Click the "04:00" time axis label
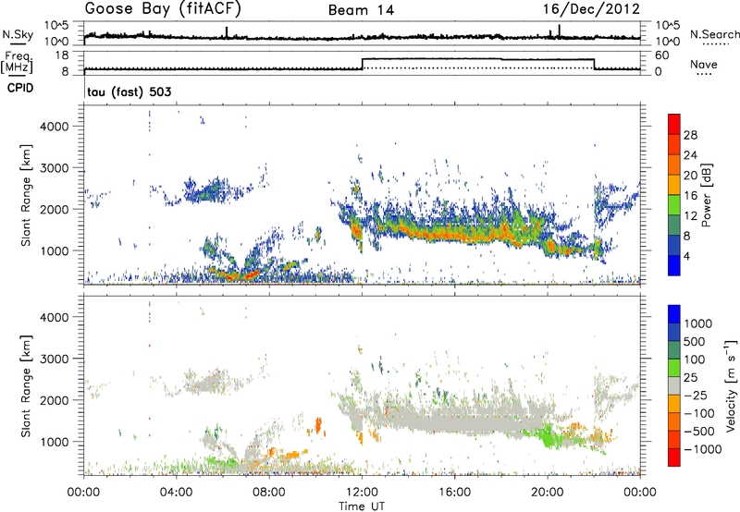This screenshot has width=740, height=512. (176, 493)
